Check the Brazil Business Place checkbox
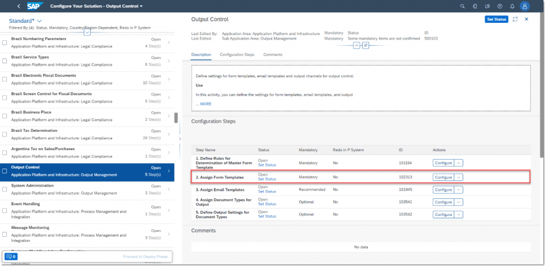Image resolution: width=546 pixels, height=267 pixels. pos(4,116)
